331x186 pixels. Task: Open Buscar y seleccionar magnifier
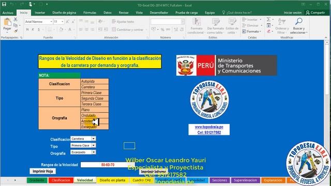(x=299, y=26)
